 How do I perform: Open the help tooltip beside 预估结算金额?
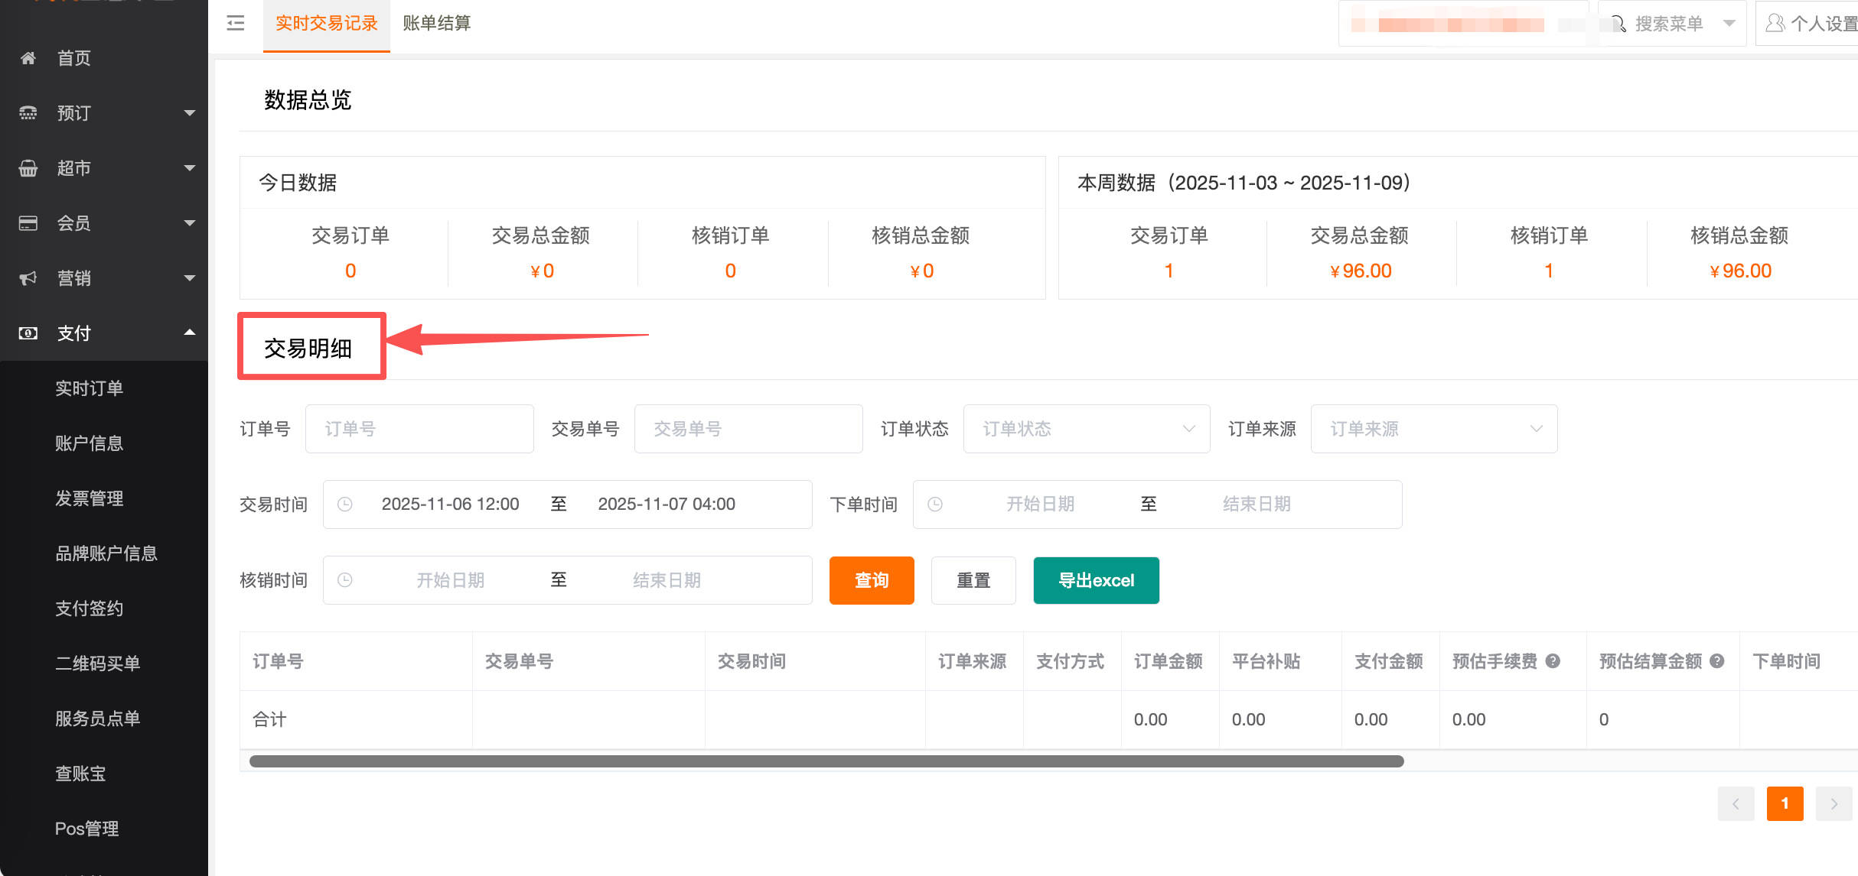coord(1716,661)
